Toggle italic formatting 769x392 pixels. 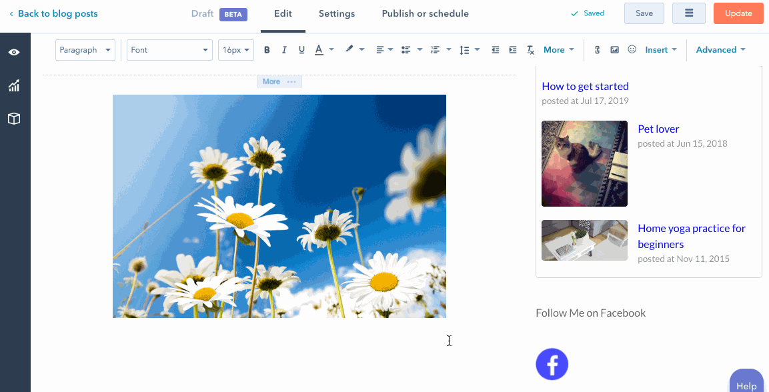tap(284, 49)
